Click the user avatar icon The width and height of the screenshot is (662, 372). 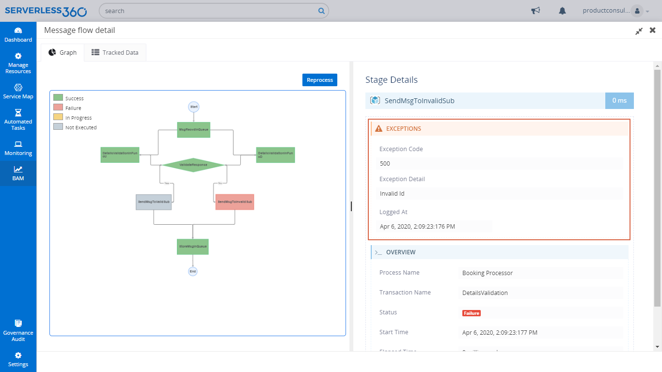(637, 11)
